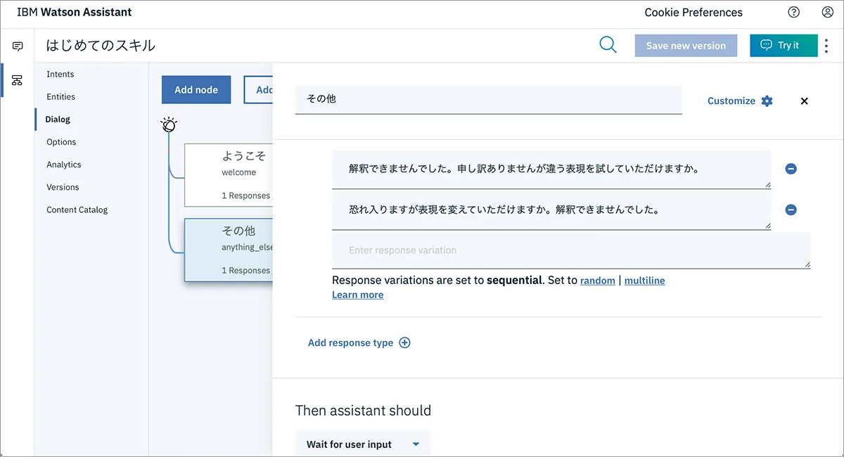Select the Dialog menu item
This screenshot has height=457, width=844.
(x=58, y=120)
